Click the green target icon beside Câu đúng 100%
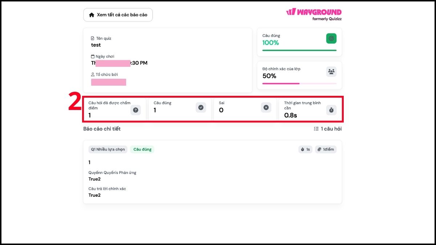The image size is (436, 245). 331,38
